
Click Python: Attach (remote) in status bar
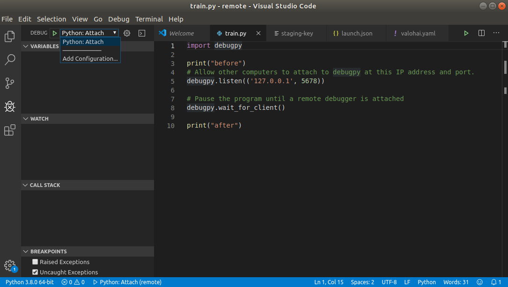[127, 282]
